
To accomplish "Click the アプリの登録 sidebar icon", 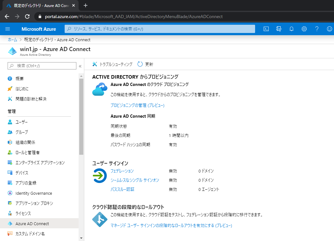I will [10, 183].
